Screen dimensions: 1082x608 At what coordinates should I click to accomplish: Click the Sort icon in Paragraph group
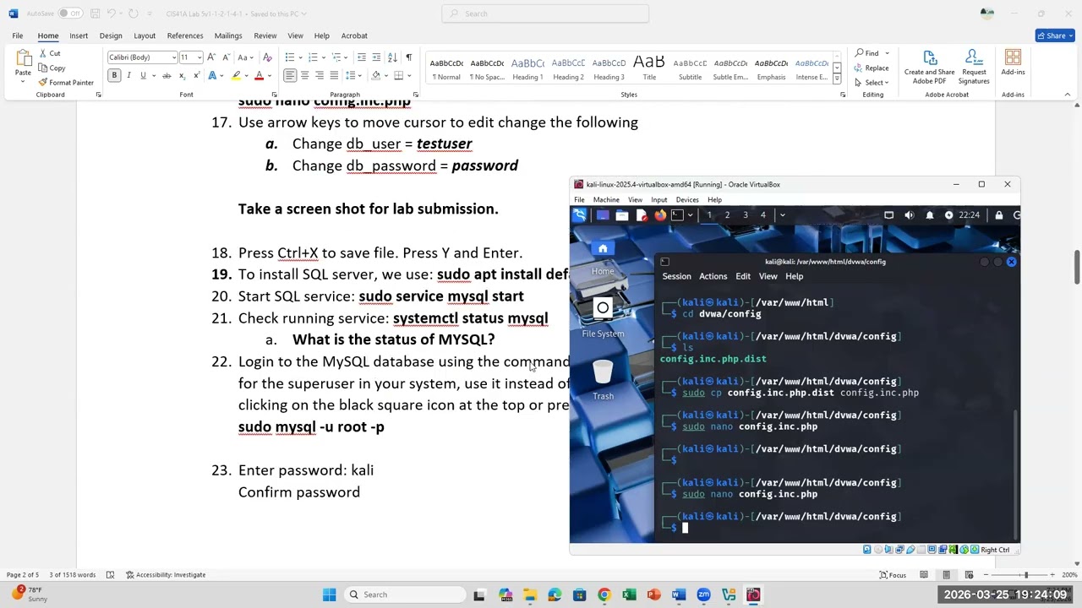pos(392,57)
